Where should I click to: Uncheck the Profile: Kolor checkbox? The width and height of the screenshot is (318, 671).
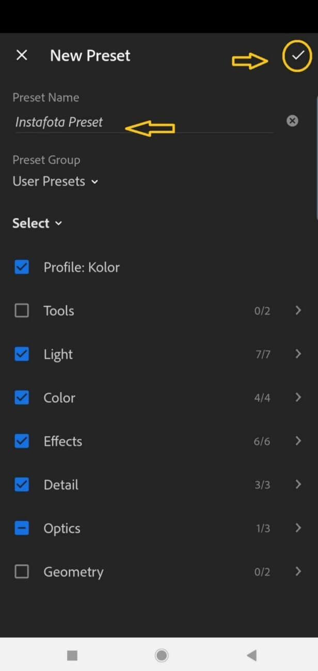[x=22, y=267]
